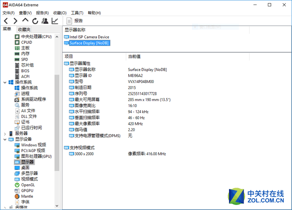Collapse the 操作系统 tree category

[5, 82]
